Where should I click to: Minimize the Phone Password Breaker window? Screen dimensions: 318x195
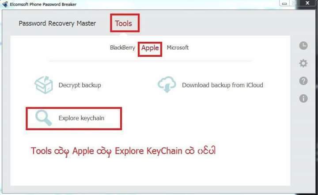click(284, 3)
